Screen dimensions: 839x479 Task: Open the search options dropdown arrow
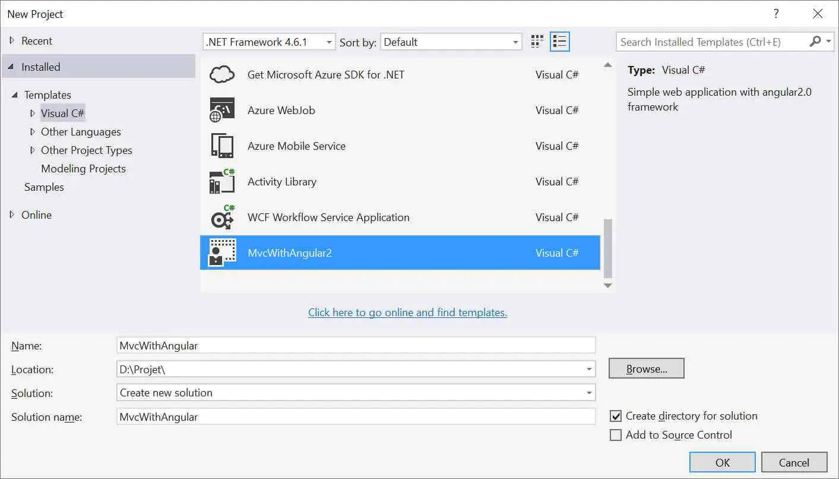828,42
